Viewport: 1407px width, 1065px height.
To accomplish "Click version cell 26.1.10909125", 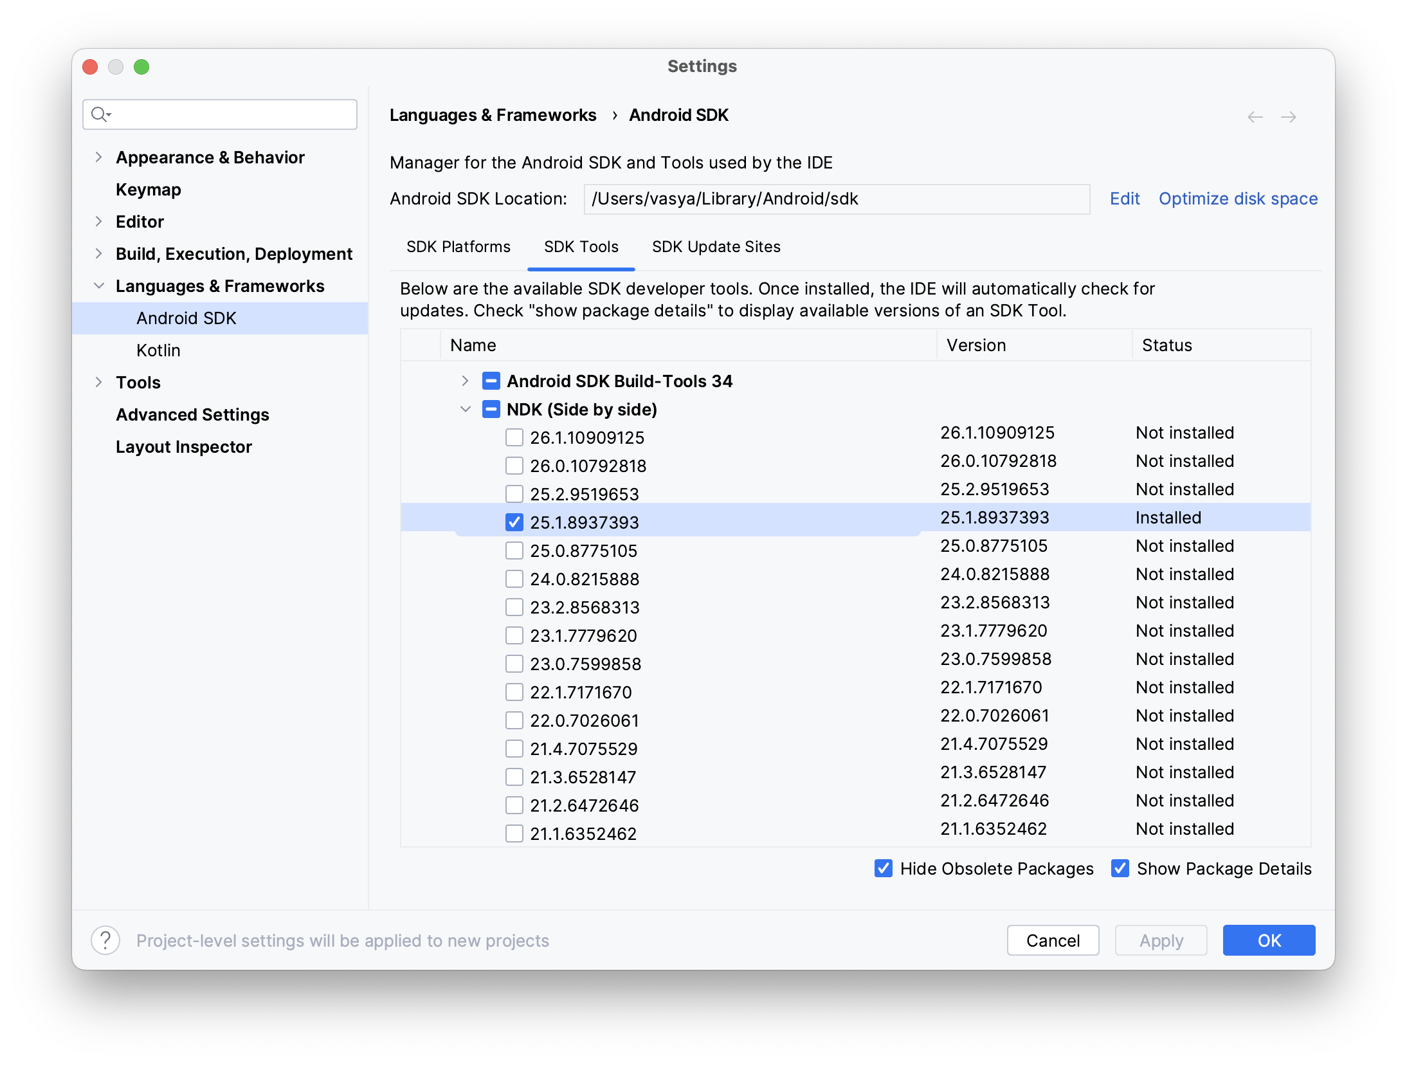I will coord(997,433).
